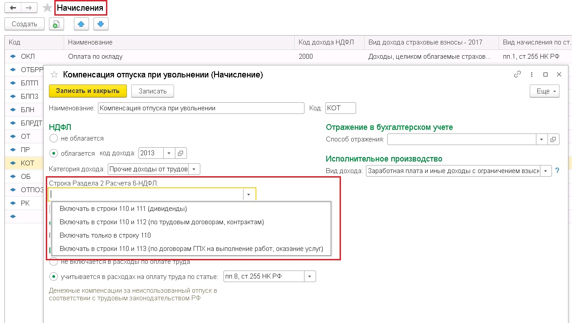Screen dimensions: 572x323
Task: Go back with the left arrow button
Action: (13, 8)
